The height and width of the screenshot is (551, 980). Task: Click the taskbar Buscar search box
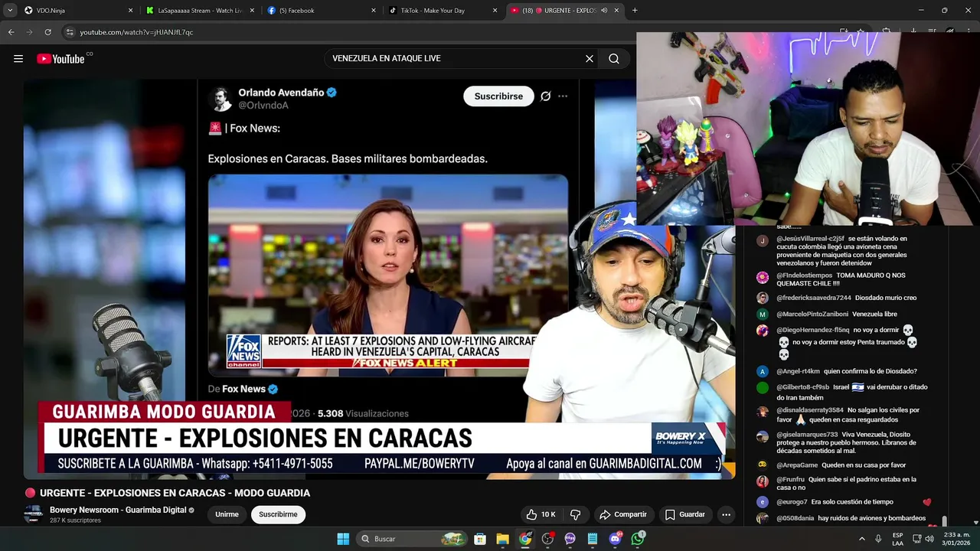pos(413,539)
